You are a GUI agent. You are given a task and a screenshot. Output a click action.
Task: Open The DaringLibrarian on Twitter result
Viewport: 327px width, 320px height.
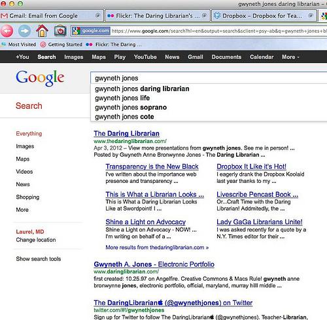click(x=173, y=303)
